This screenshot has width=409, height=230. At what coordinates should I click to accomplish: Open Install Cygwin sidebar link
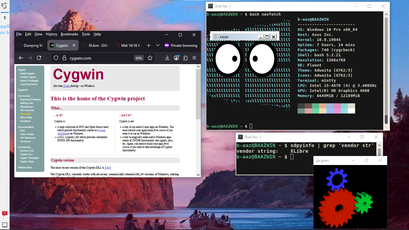(x=27, y=73)
